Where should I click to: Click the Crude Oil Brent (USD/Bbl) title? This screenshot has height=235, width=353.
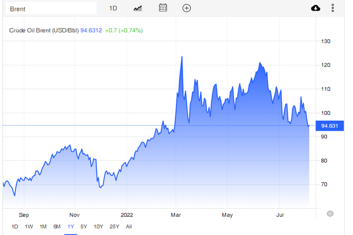[44, 30]
